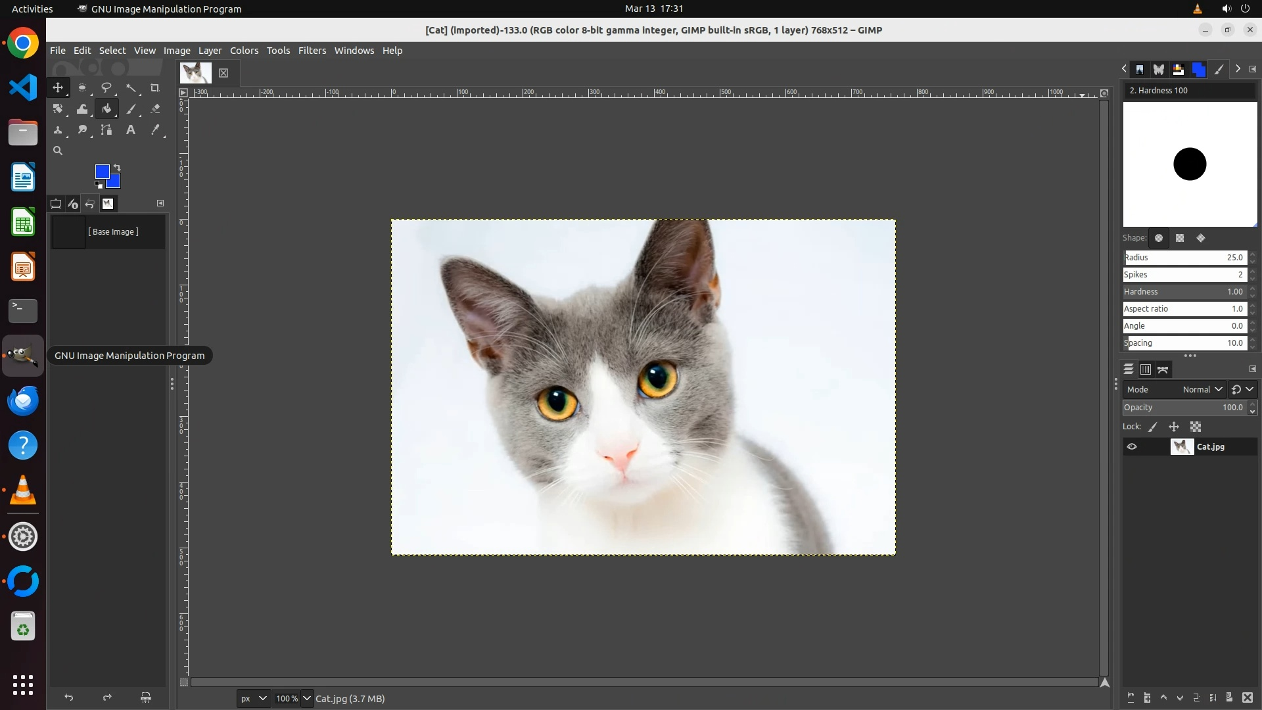Select the Color Picker eyedropper tool
The height and width of the screenshot is (710, 1262).
tap(155, 130)
